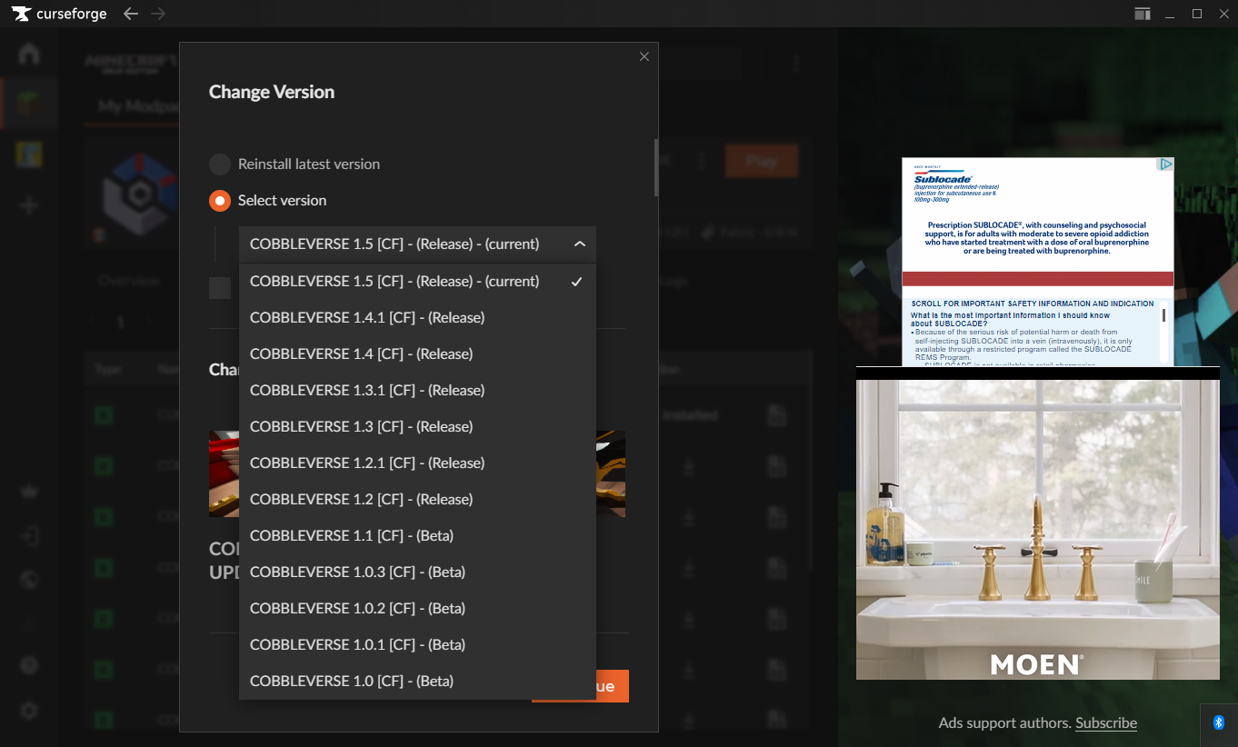Toggle the window layout icon in title bar

click(1142, 14)
